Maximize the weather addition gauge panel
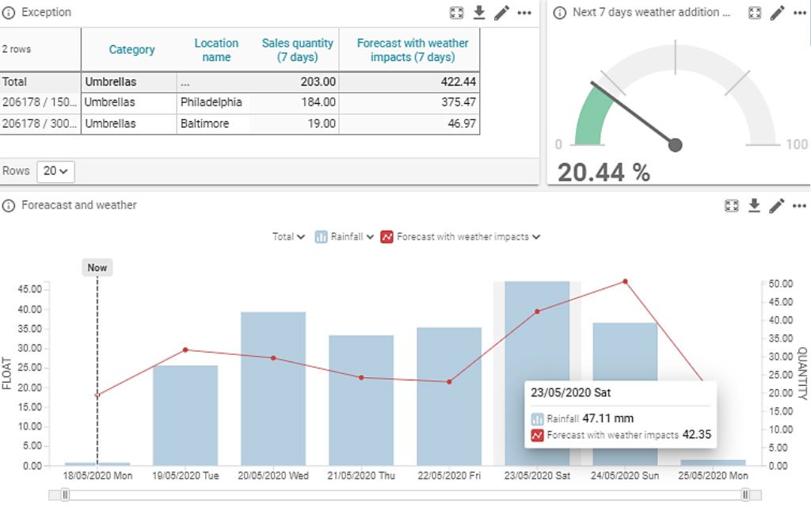This screenshot has width=811, height=508. 755,13
